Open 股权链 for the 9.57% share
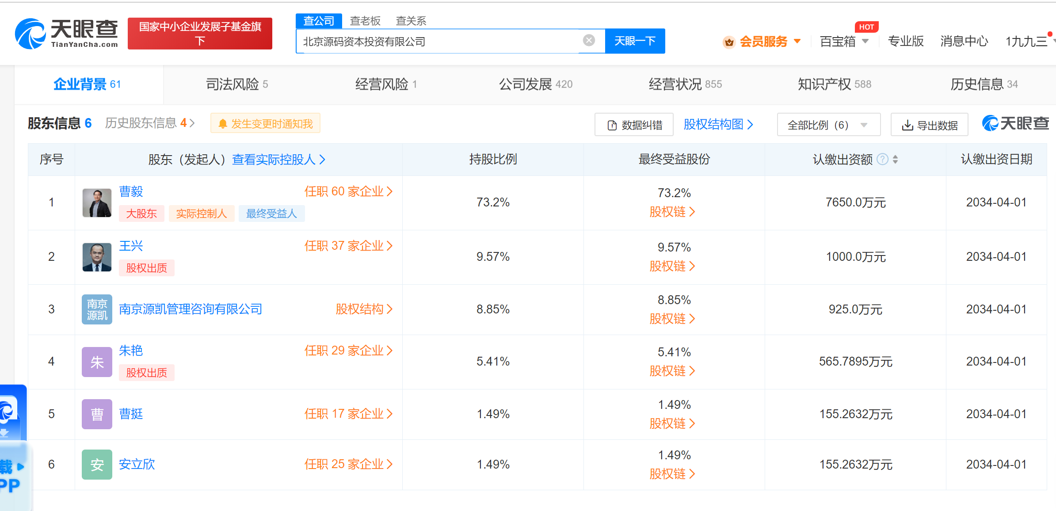The height and width of the screenshot is (511, 1056). click(x=672, y=266)
